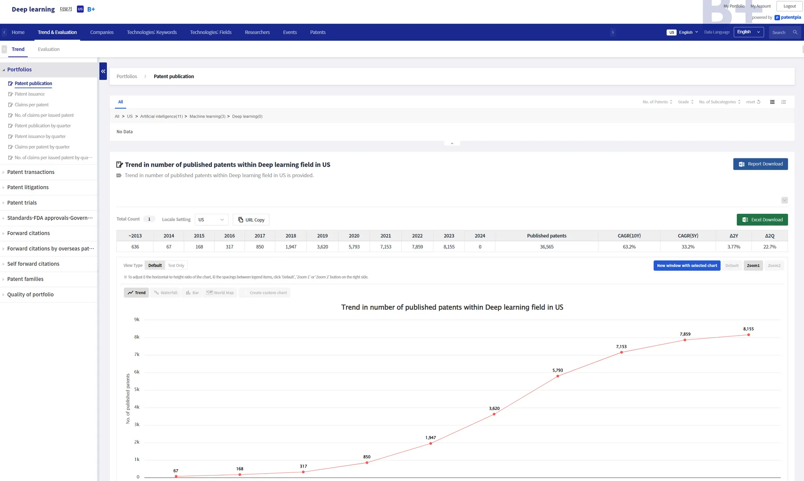Open Patent issuance in sidebar
Screen dimensions: 804x481
[x=29, y=94]
